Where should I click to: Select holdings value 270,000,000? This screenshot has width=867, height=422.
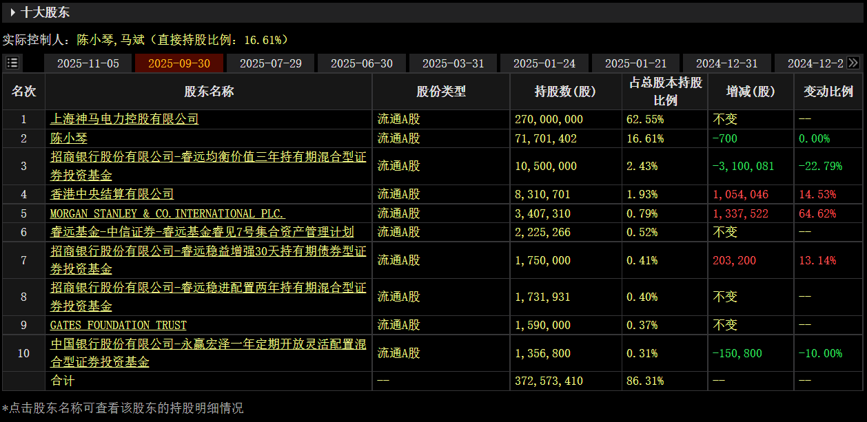pos(549,119)
